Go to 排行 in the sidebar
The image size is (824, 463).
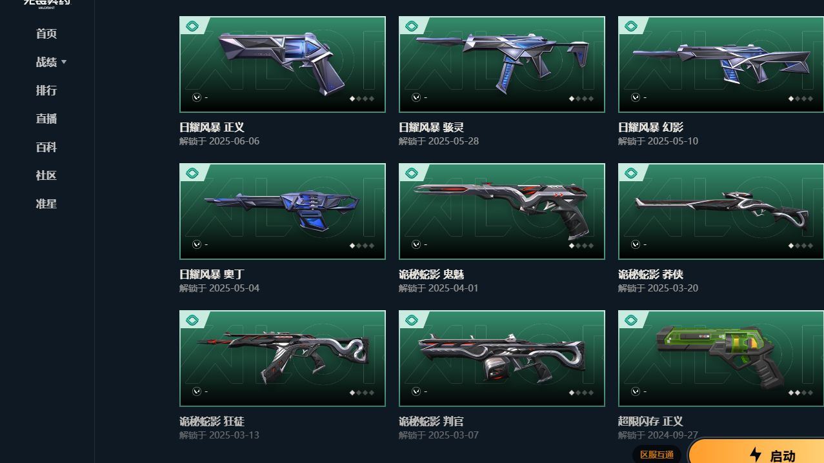point(46,90)
